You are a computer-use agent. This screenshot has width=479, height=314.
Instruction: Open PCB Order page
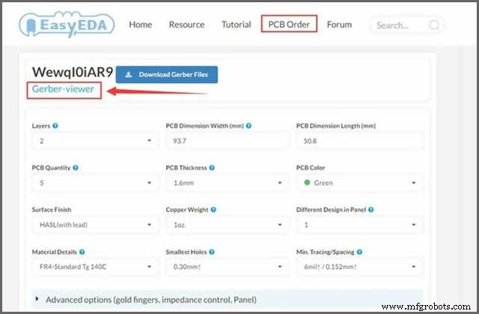pos(289,24)
